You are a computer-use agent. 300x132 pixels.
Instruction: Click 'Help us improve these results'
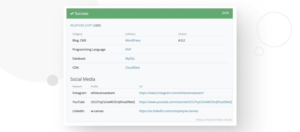214,120
